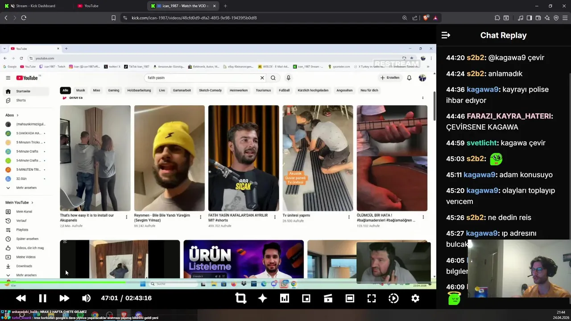Click the "Chat Replay" heading
Viewport: 571px width, 321px height.
[503, 35]
